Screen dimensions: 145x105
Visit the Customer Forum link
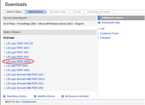(109, 33)
